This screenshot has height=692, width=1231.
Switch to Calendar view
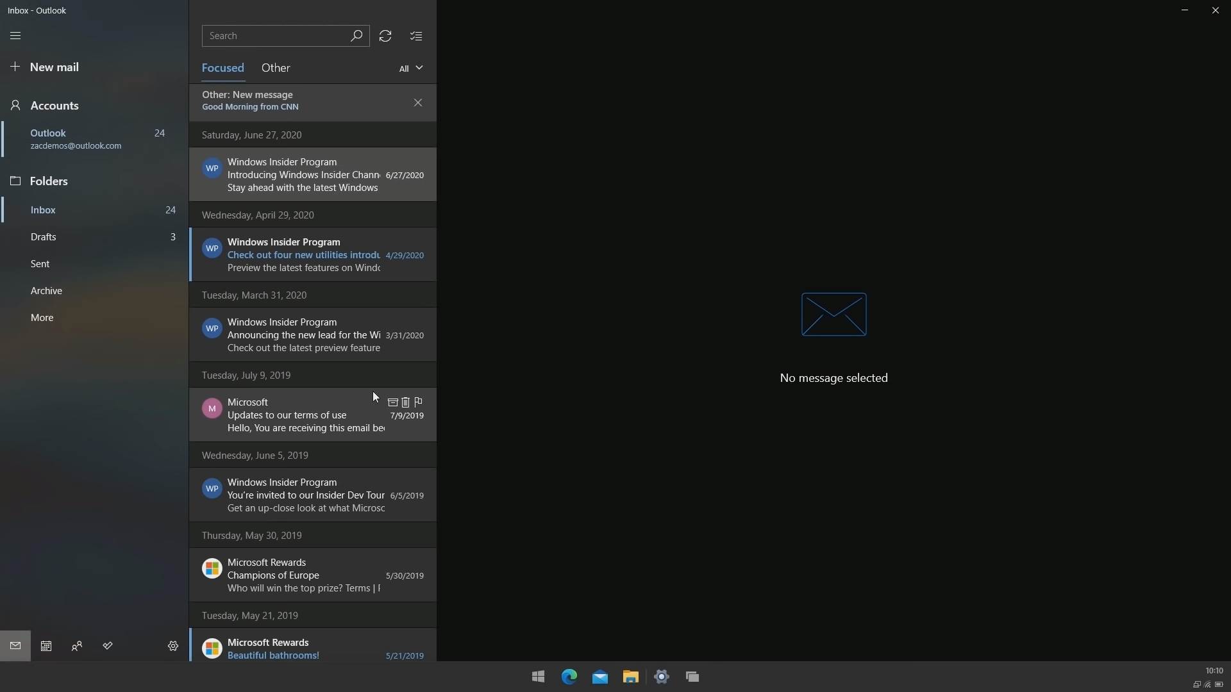(x=46, y=645)
